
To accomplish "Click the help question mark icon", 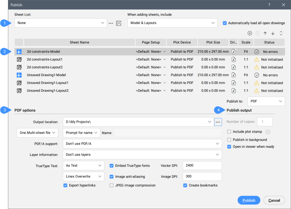I will pos(269,5).
